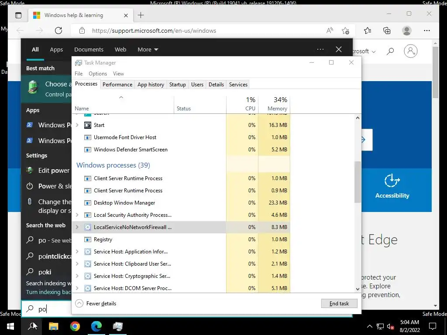This screenshot has width=447, height=335.
Task: Expand Service Host: DCOM Server Proc... row
Action: [x=77, y=288]
